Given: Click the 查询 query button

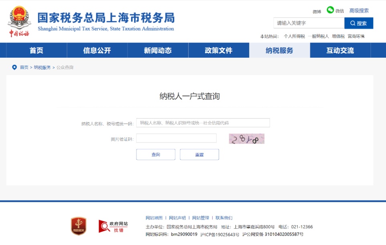Looking at the screenshot, I should coord(156,155).
